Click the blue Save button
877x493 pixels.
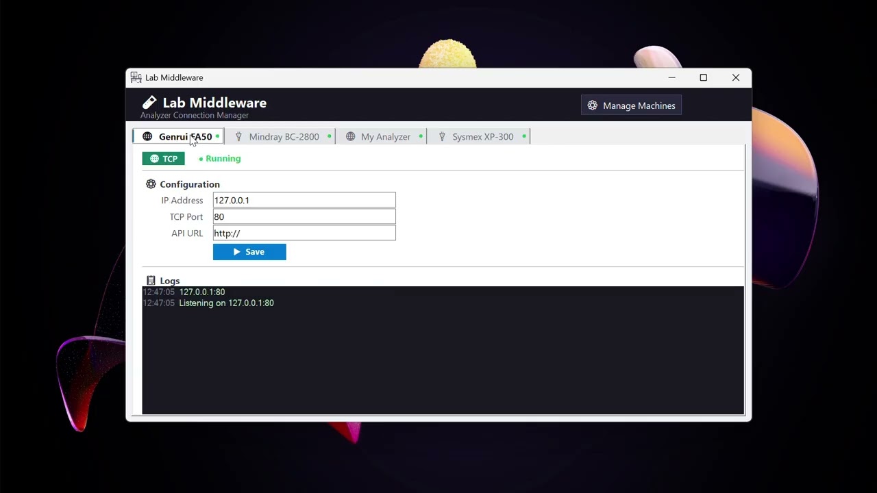pos(249,252)
